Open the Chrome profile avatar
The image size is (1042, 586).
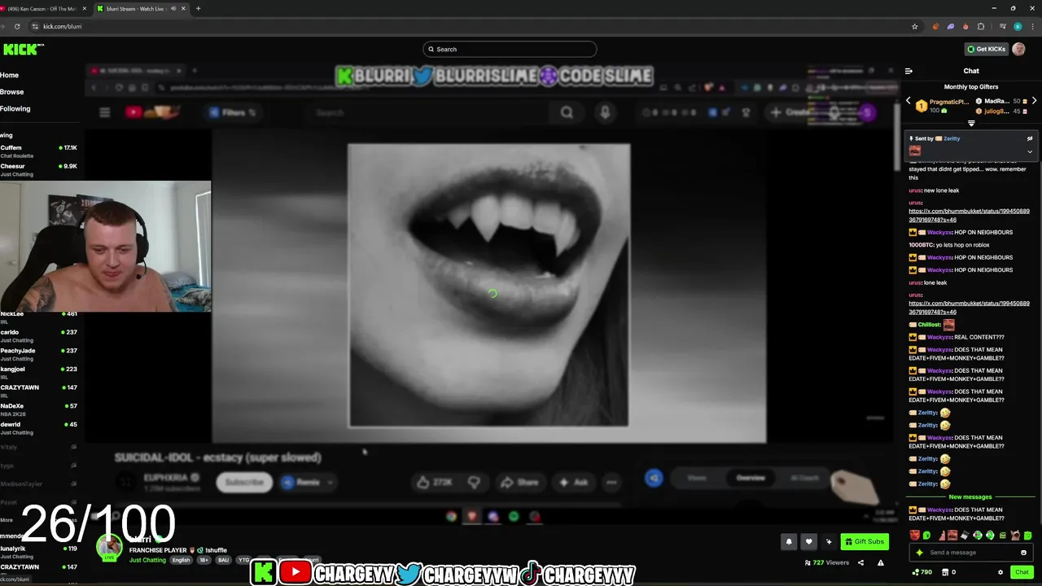[1018, 26]
